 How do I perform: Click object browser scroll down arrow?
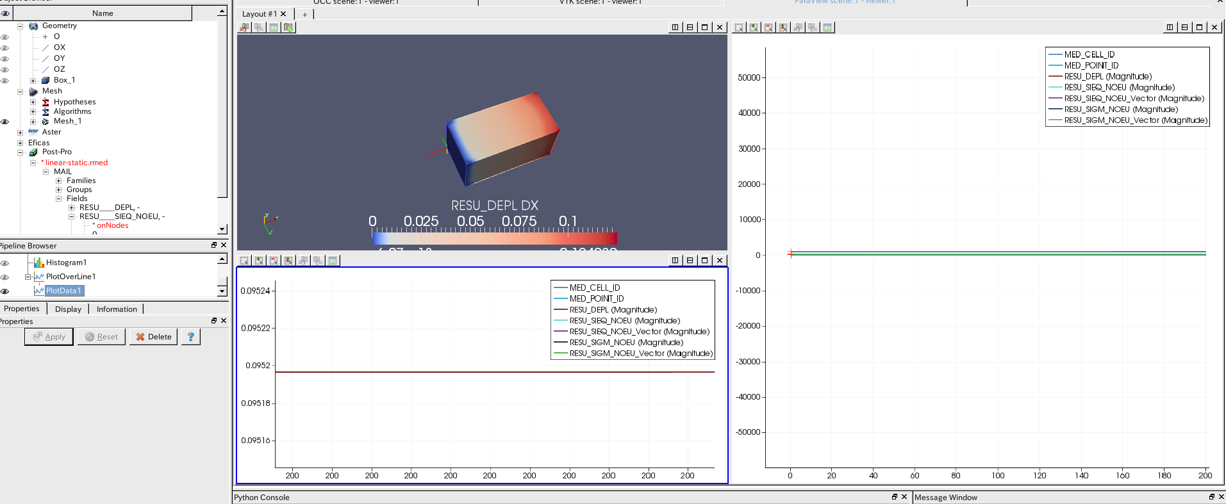[x=222, y=229]
